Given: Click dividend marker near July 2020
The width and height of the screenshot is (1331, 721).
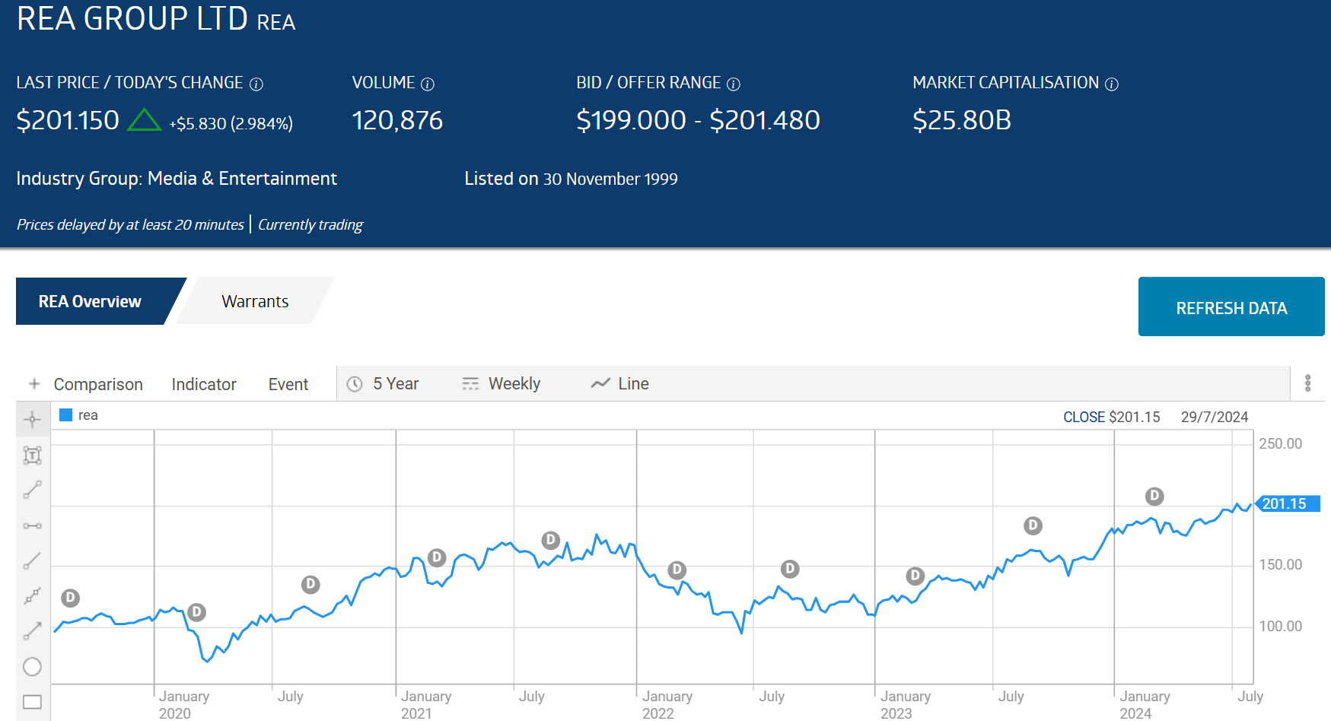Looking at the screenshot, I should tap(310, 585).
